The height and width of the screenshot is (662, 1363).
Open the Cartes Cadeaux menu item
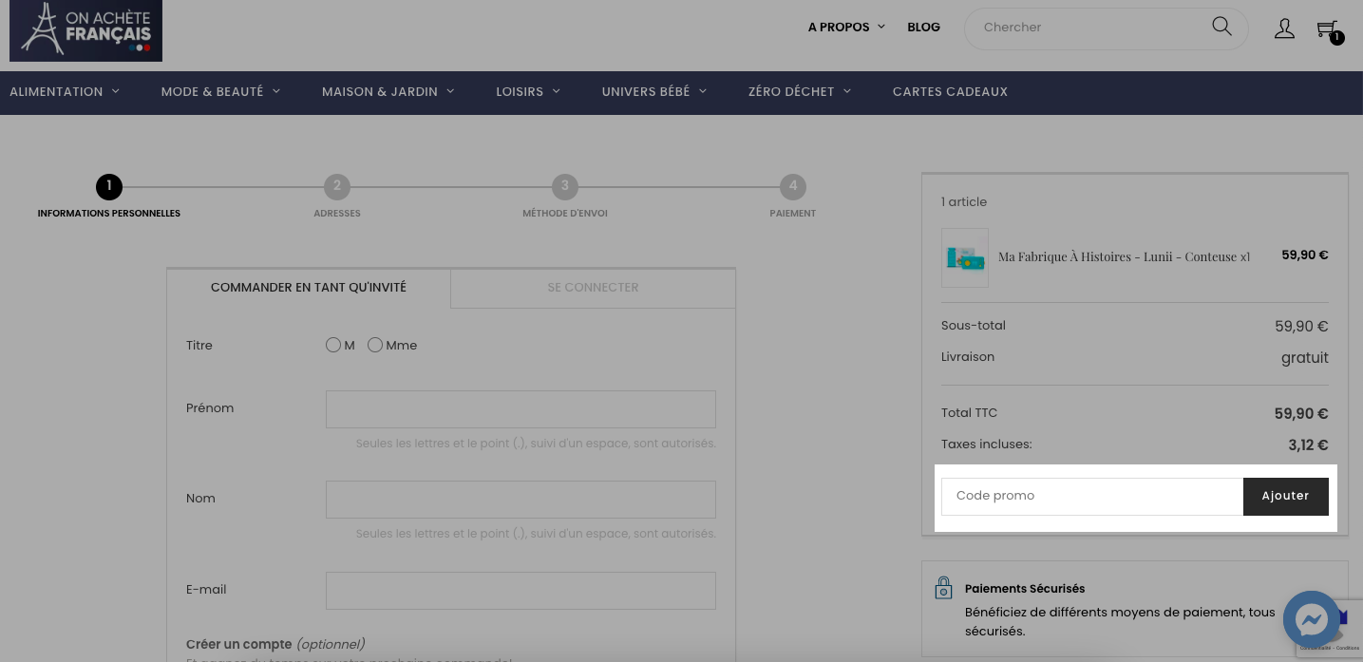(x=950, y=92)
